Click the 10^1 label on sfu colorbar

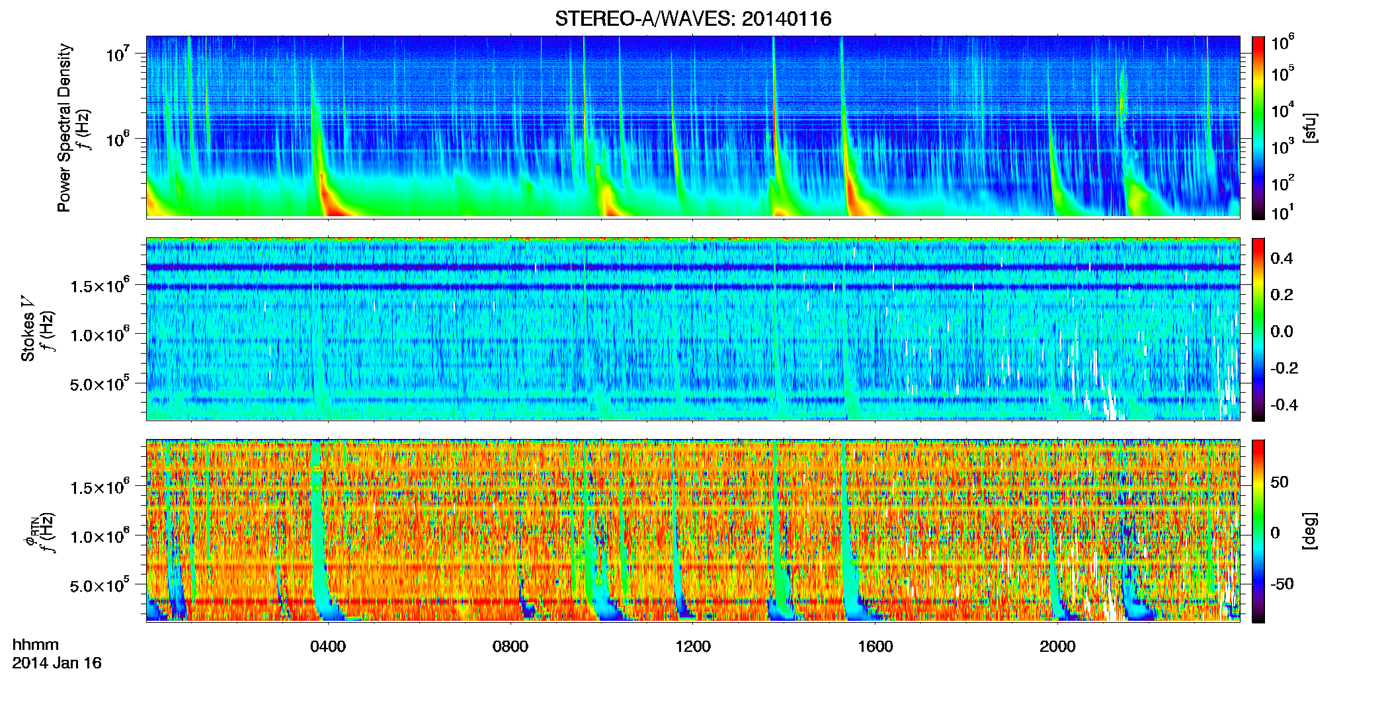(x=1283, y=213)
